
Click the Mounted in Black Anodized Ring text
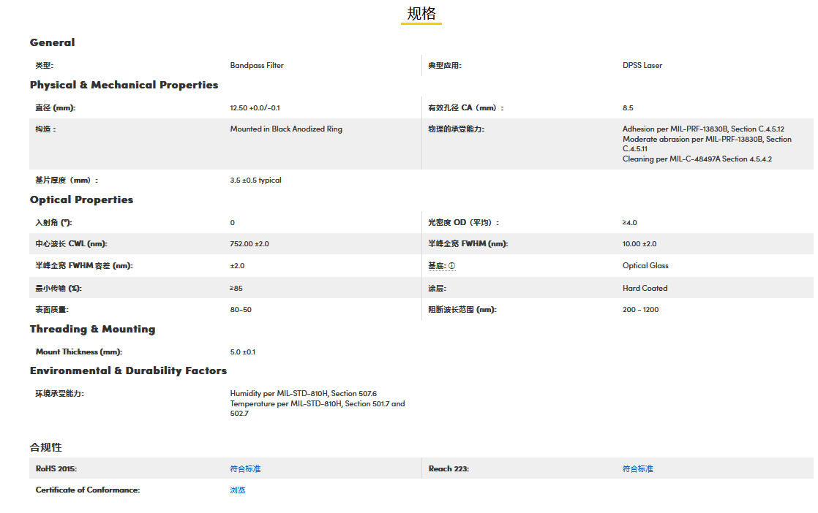click(x=286, y=129)
